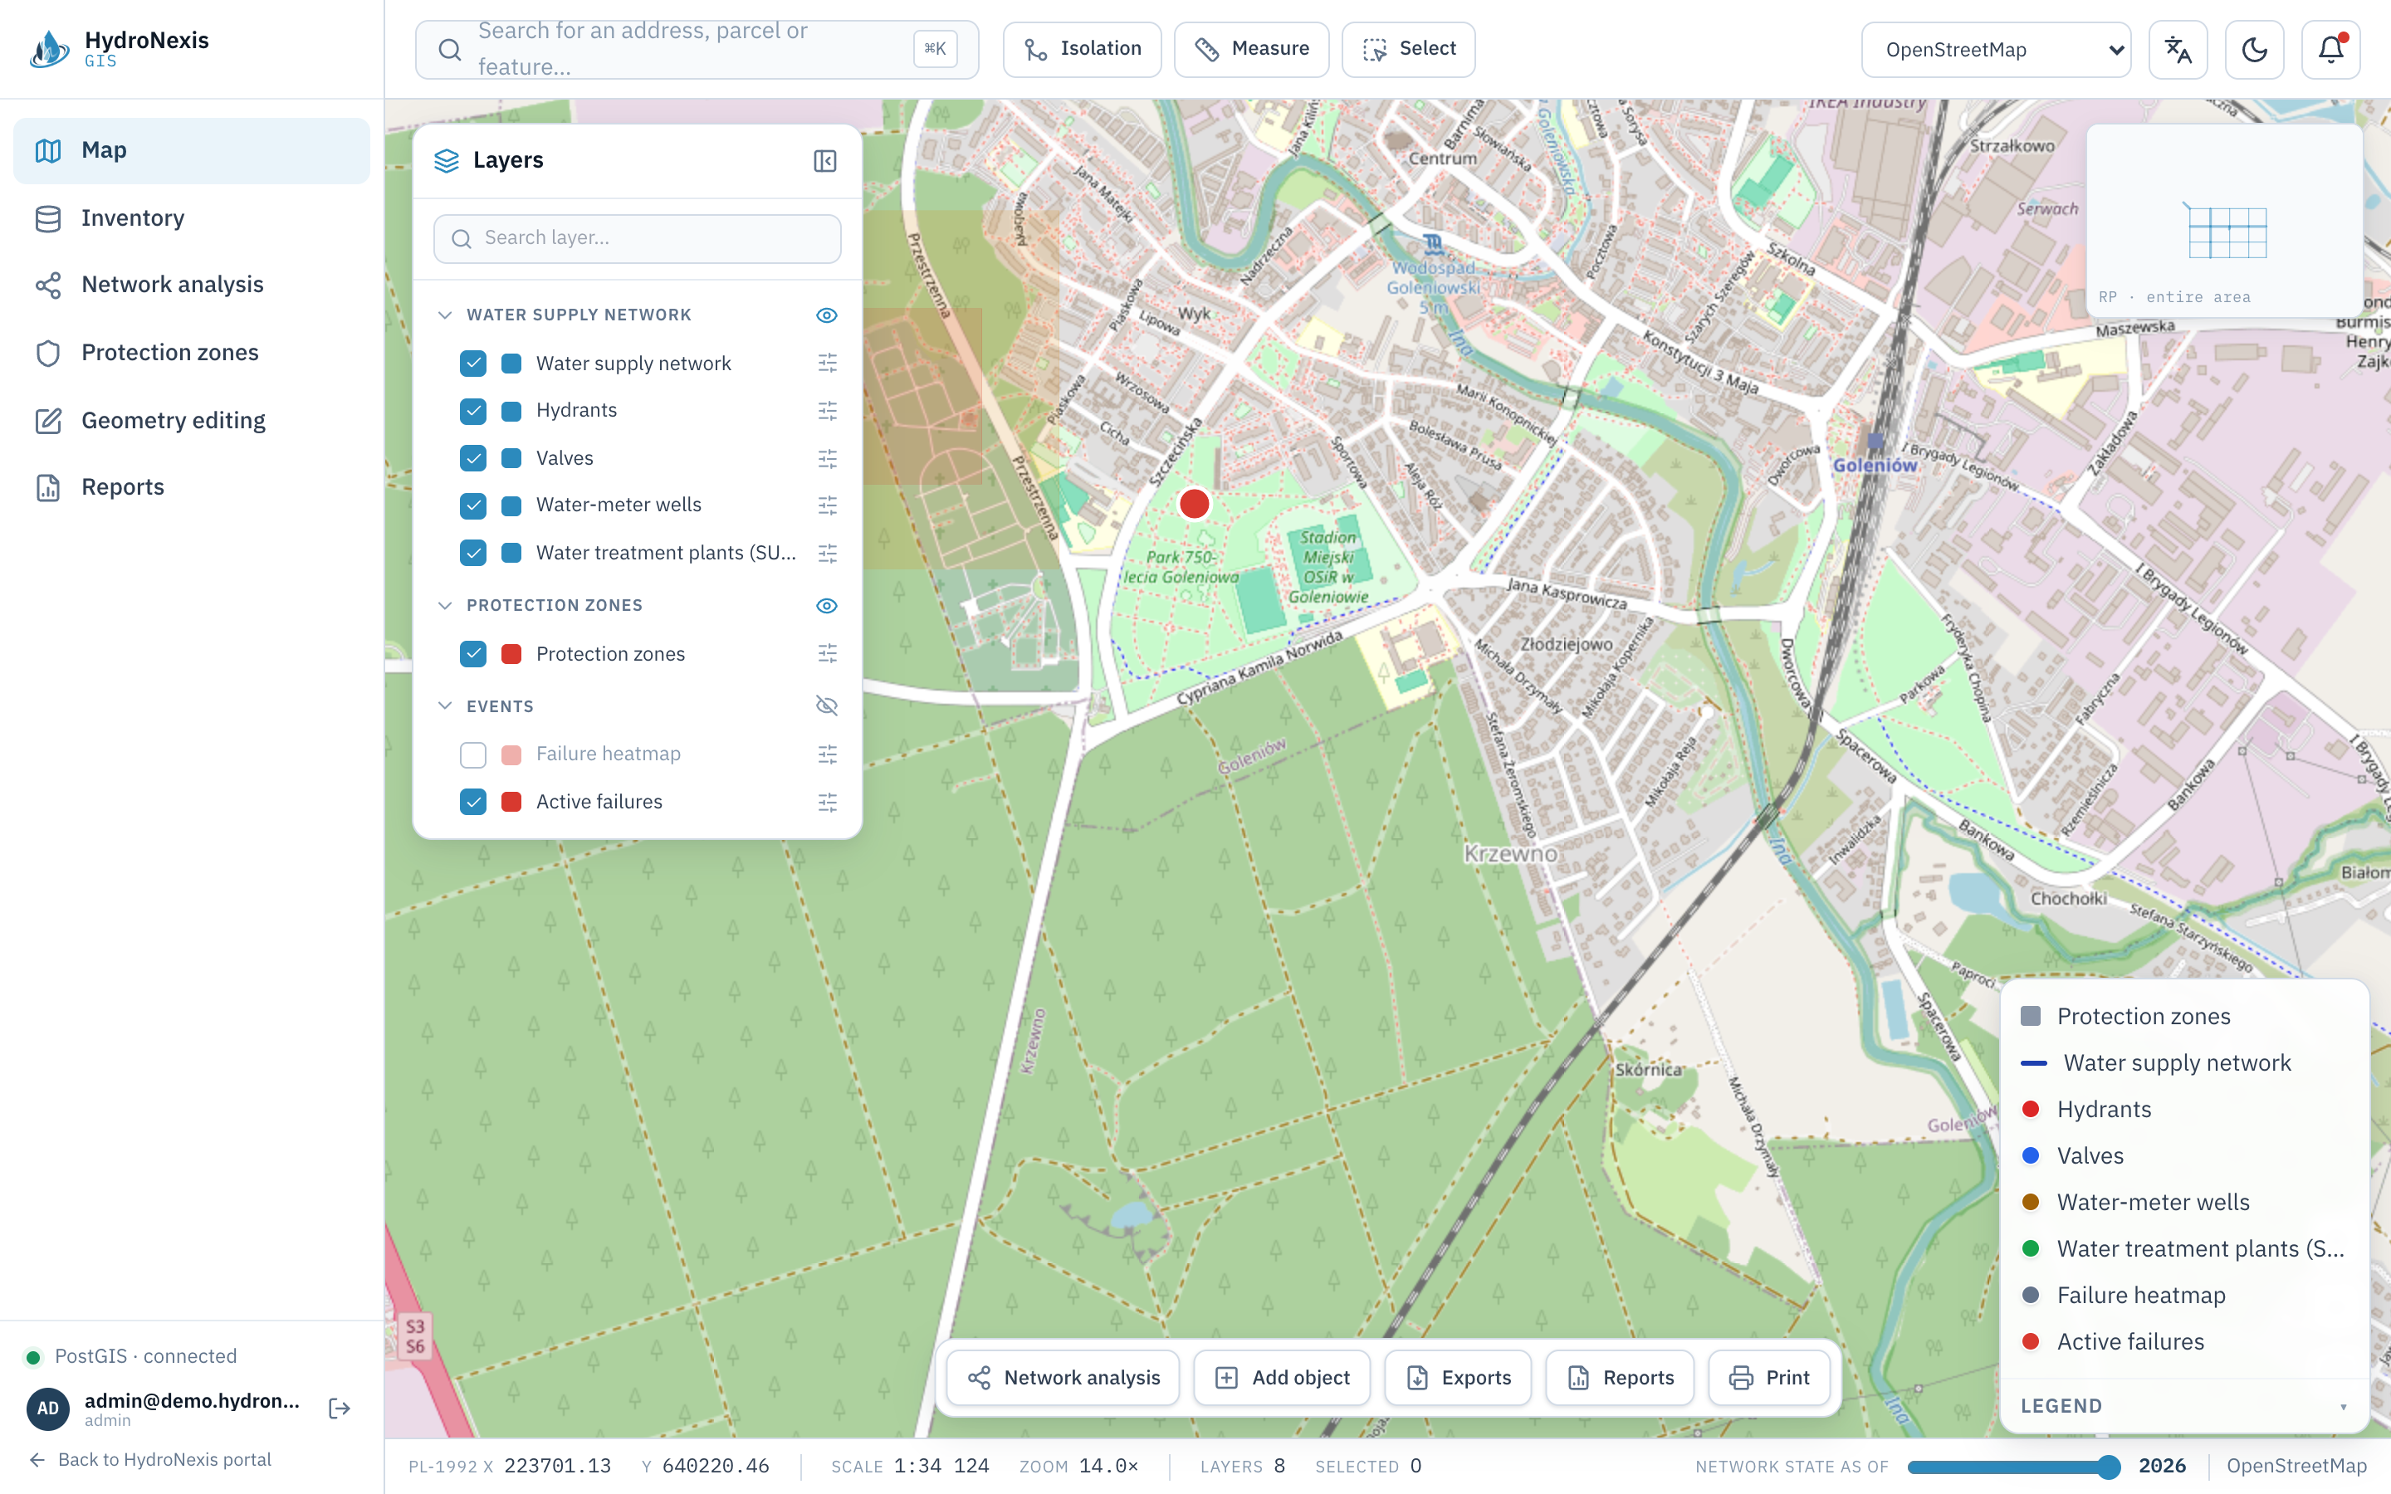Collapse the Protection Zones group chevron

(x=445, y=605)
